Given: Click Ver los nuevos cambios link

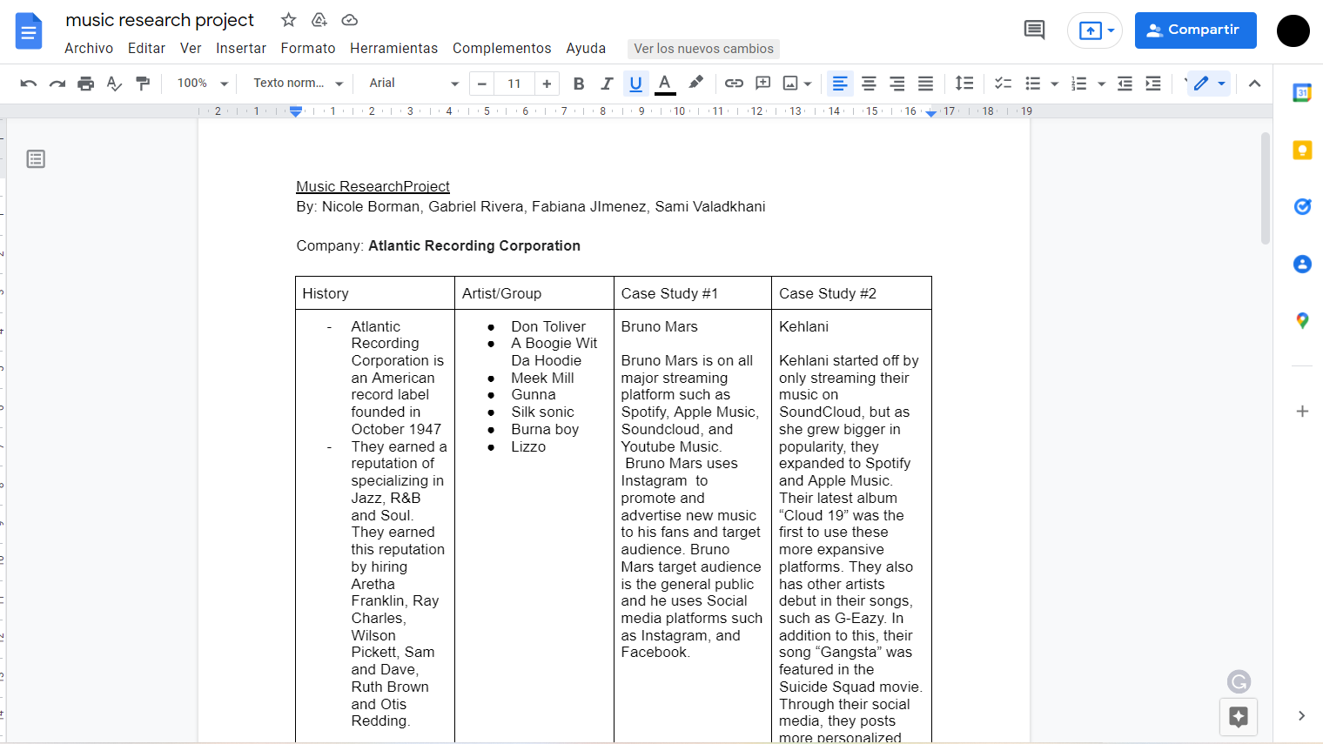Looking at the screenshot, I should (703, 49).
